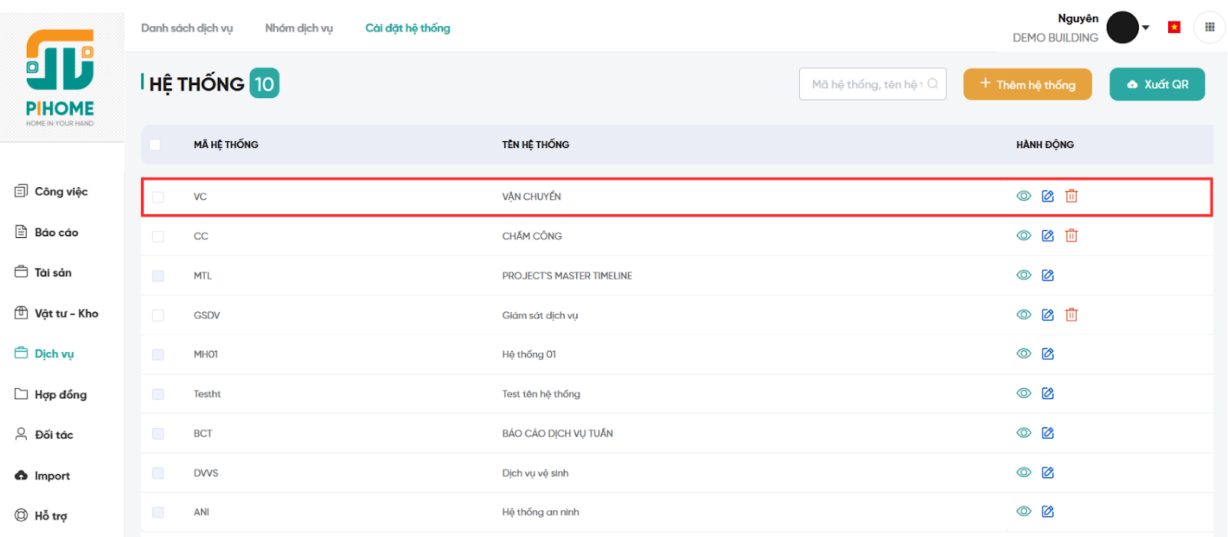Click the Thêm hệ thống button
The height and width of the screenshot is (537, 1228).
[1028, 84]
